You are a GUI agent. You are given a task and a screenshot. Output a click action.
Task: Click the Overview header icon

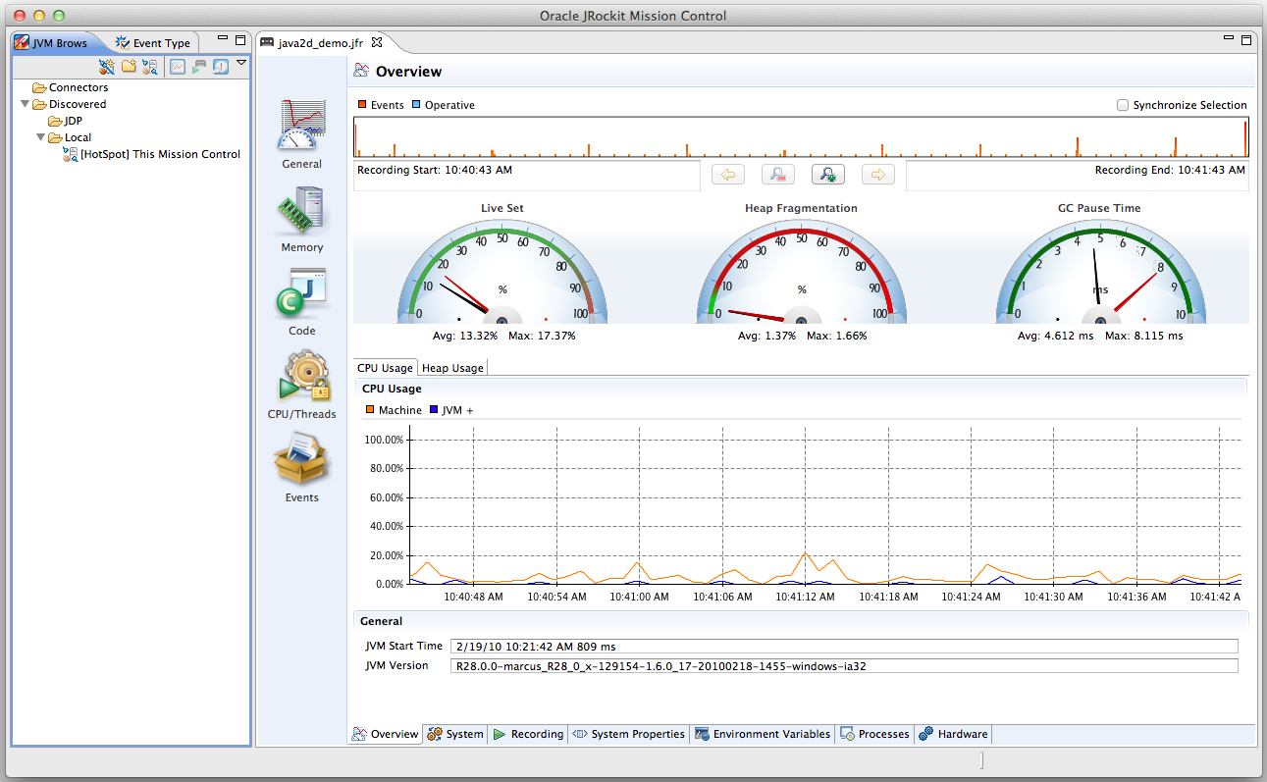(x=361, y=71)
